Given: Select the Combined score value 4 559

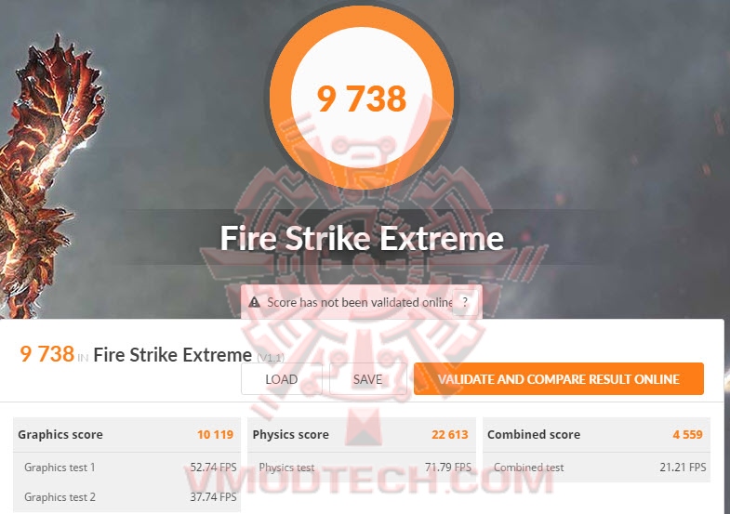Looking at the screenshot, I should click(x=687, y=434).
